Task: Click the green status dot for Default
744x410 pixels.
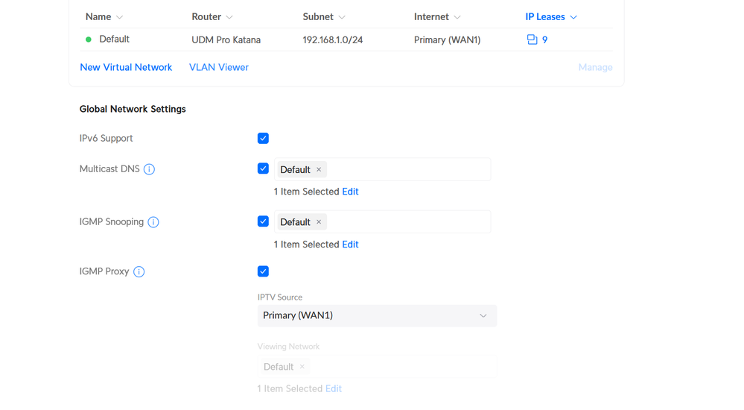Action: (x=89, y=40)
